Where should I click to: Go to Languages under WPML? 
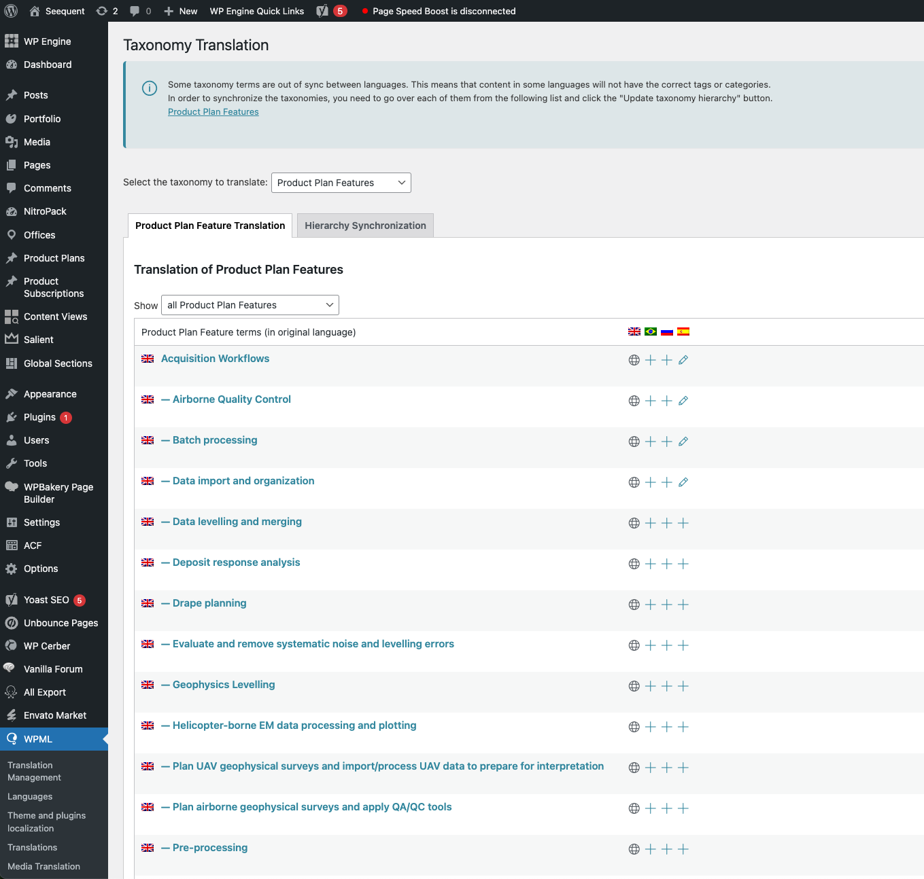point(30,796)
